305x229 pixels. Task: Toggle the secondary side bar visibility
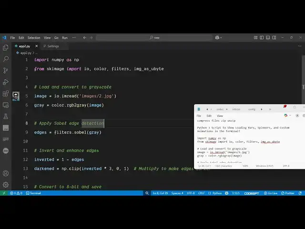(x=274, y=38)
